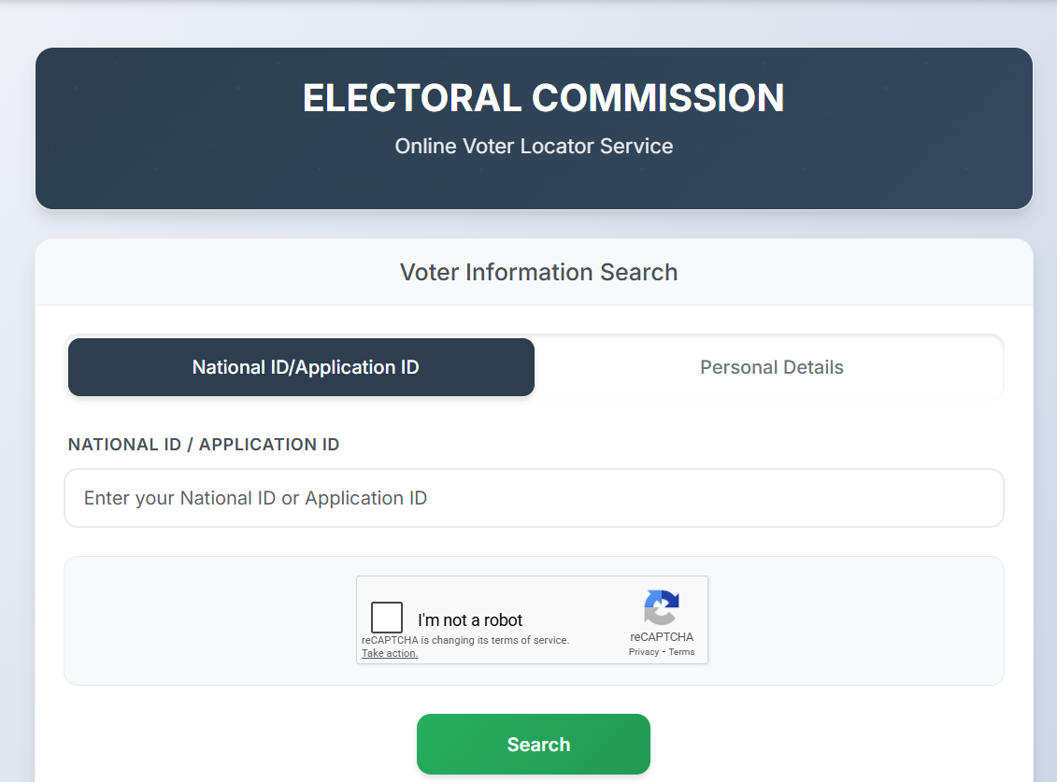The width and height of the screenshot is (1057, 782).
Task: Click the NATIONAL ID / APPLICATION ID label
Action: [x=204, y=445]
